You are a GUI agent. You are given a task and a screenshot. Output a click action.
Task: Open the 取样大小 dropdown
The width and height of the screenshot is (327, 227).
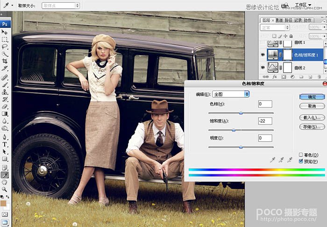click(60, 6)
